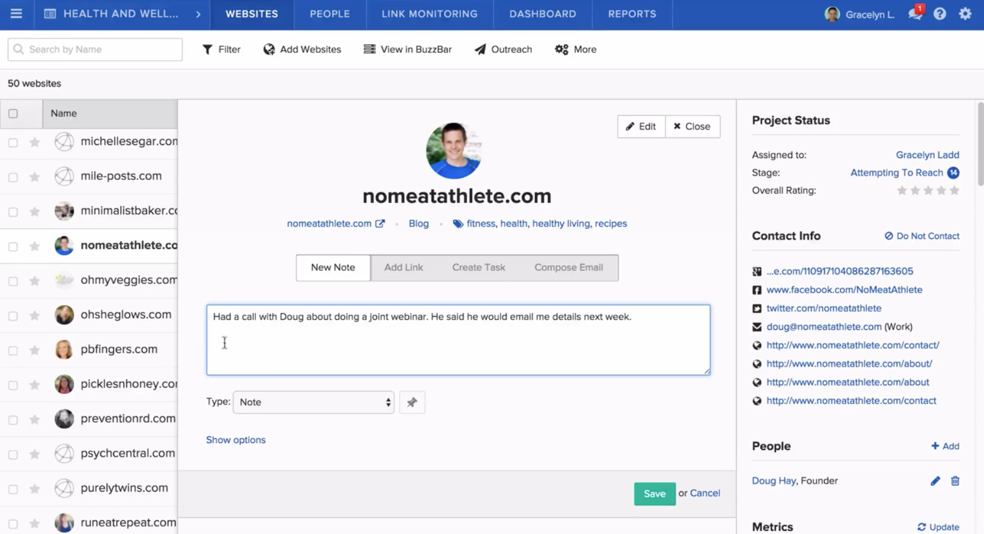The image size is (984, 534).
Task: Check the nomeatathlete.com row checkbox
Action: 13,246
